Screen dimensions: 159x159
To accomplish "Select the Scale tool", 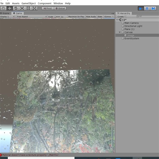I will [22, 8].
